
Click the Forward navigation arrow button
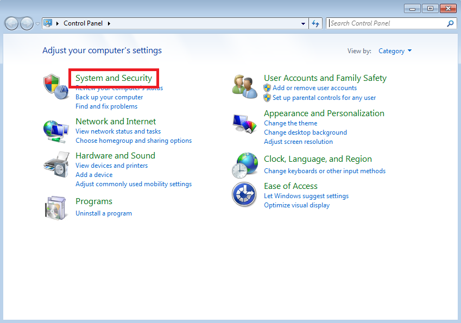coord(27,23)
